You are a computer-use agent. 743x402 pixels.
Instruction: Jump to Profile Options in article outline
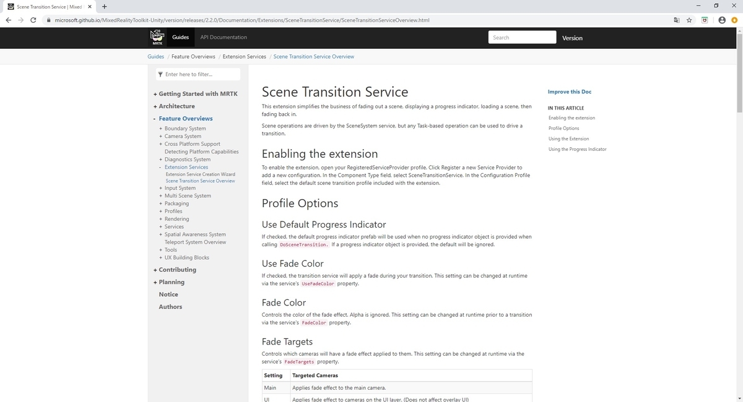coord(564,128)
